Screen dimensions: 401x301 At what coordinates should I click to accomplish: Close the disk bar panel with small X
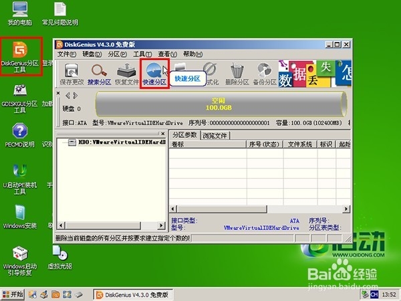[x=58, y=93]
